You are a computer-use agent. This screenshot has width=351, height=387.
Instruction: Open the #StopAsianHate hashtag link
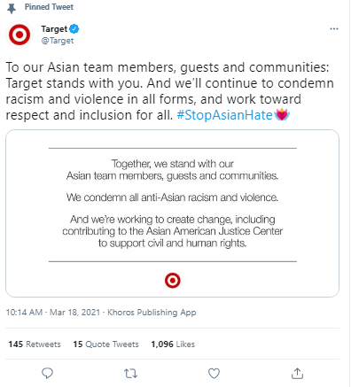tap(224, 115)
